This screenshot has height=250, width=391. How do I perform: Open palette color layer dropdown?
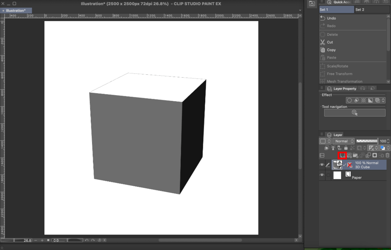pyautogui.click(x=325, y=141)
